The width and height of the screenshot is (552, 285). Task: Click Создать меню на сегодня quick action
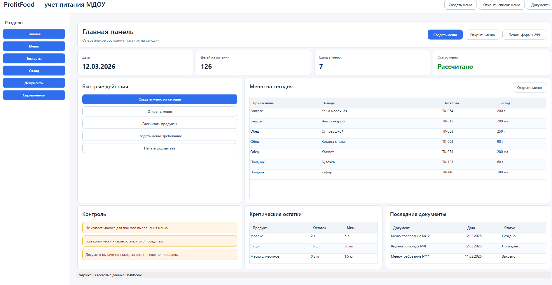coord(160,99)
